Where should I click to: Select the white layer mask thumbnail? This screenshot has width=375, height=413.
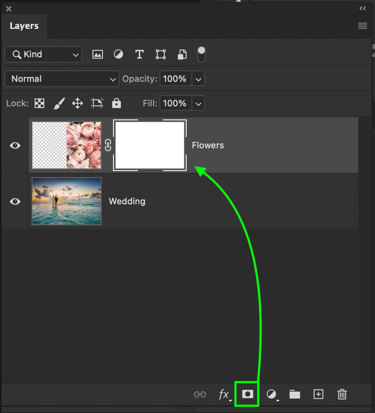150,145
